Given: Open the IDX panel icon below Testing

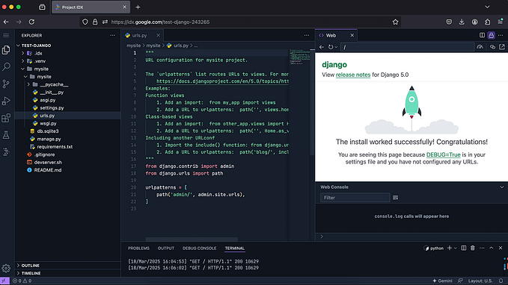Looking at the screenshot, I should 6,151.
